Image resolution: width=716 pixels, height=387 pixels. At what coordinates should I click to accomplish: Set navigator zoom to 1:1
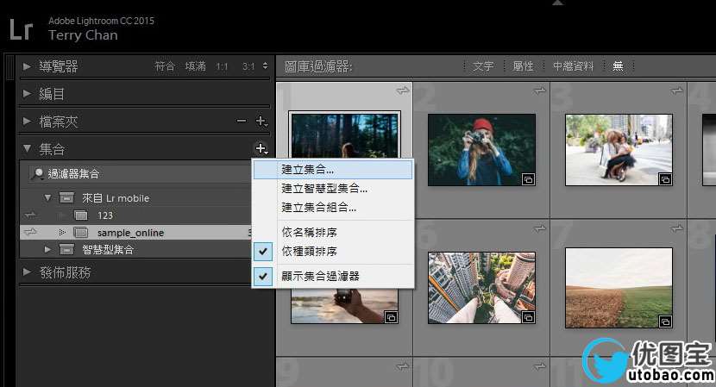[222, 66]
